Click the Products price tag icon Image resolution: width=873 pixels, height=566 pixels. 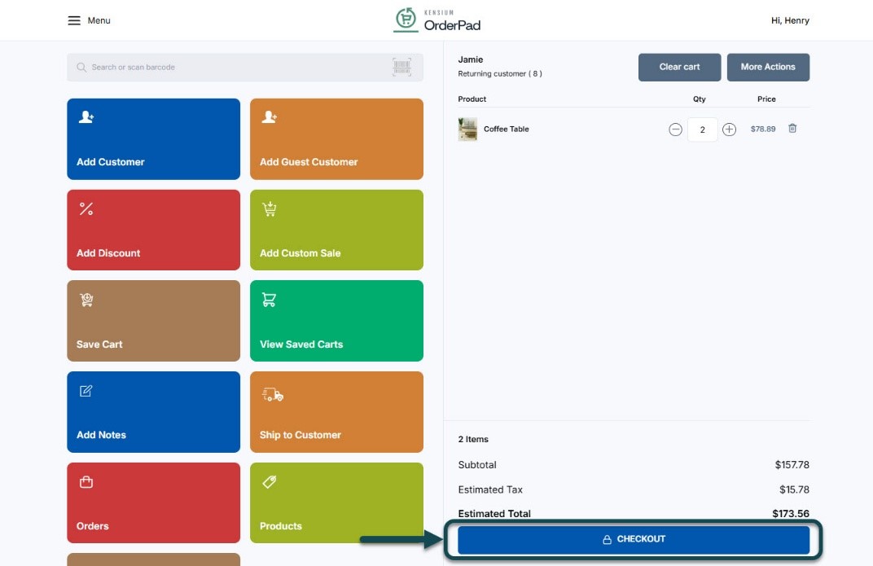click(x=270, y=482)
